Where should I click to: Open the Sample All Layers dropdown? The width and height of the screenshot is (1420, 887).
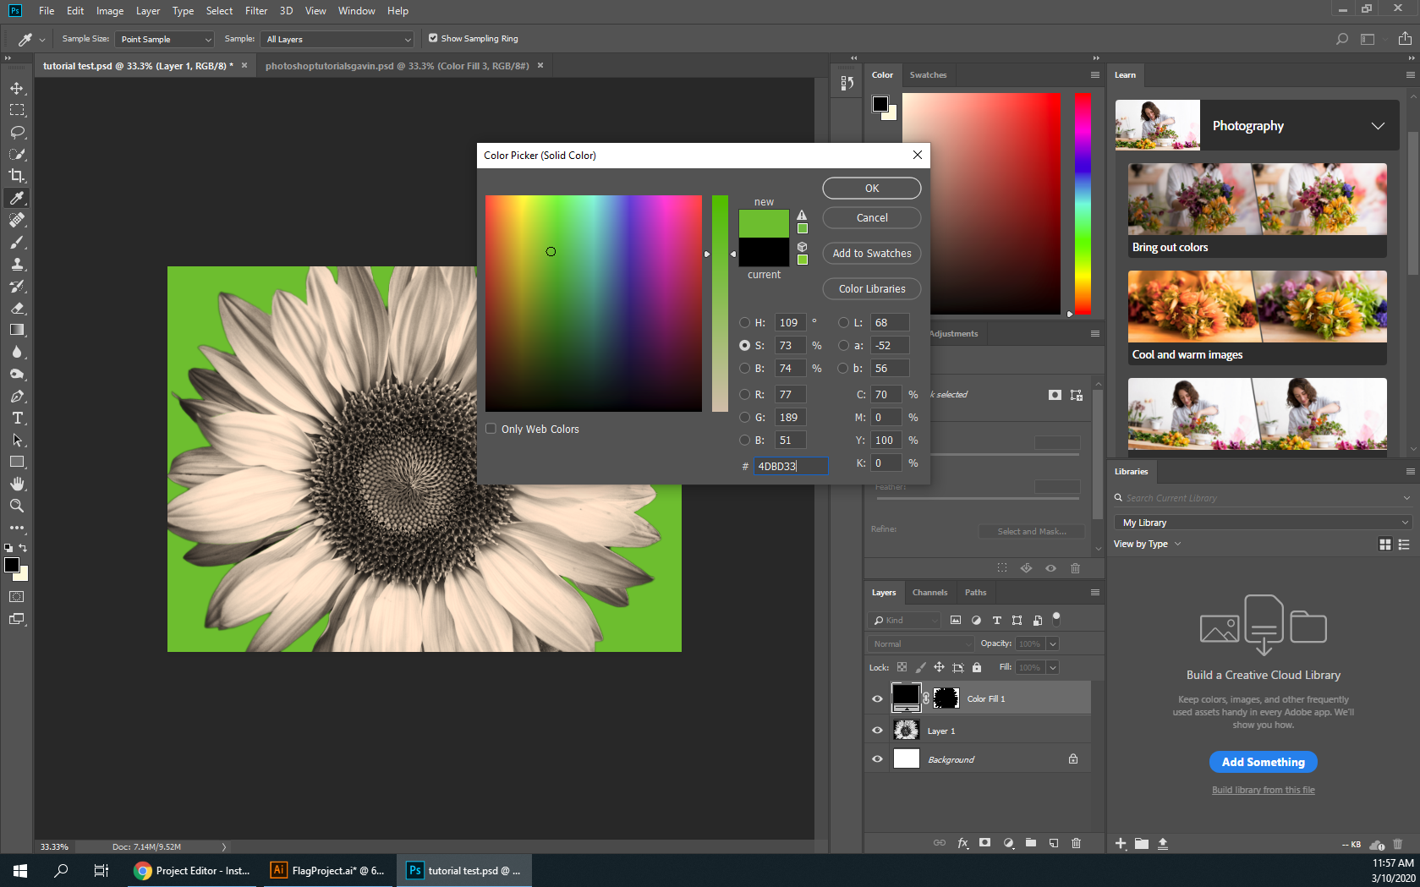338,39
